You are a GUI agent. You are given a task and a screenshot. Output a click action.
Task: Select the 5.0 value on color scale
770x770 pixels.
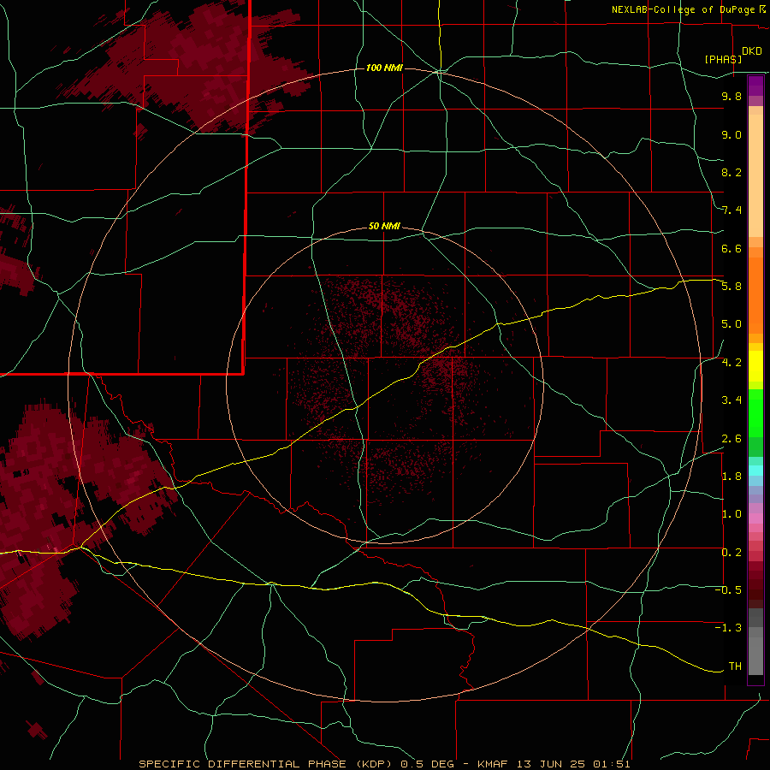point(731,324)
